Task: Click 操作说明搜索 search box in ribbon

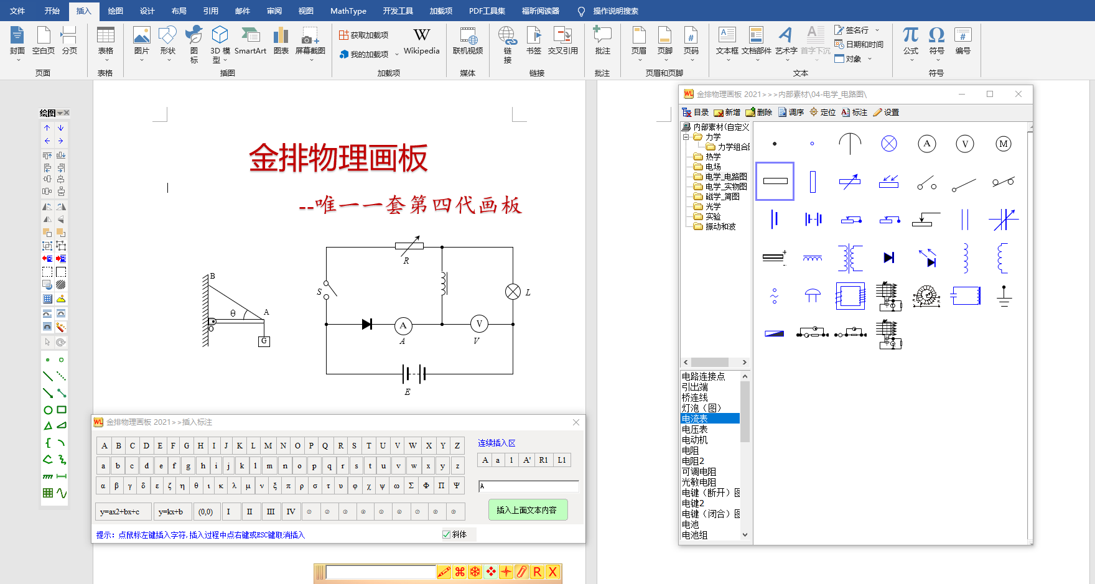Action: coord(615,11)
